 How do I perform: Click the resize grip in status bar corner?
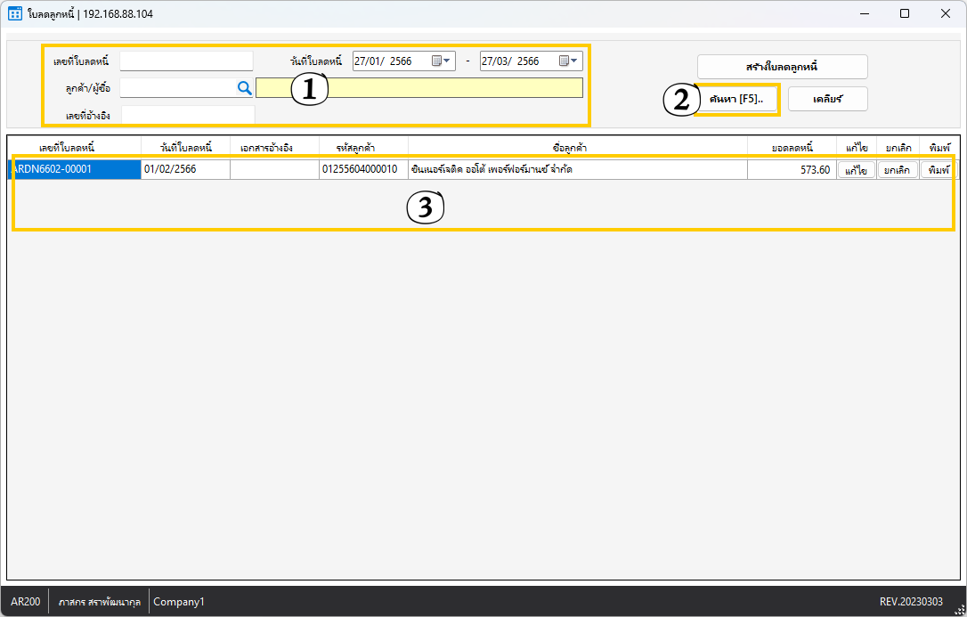pyautogui.click(x=957, y=607)
